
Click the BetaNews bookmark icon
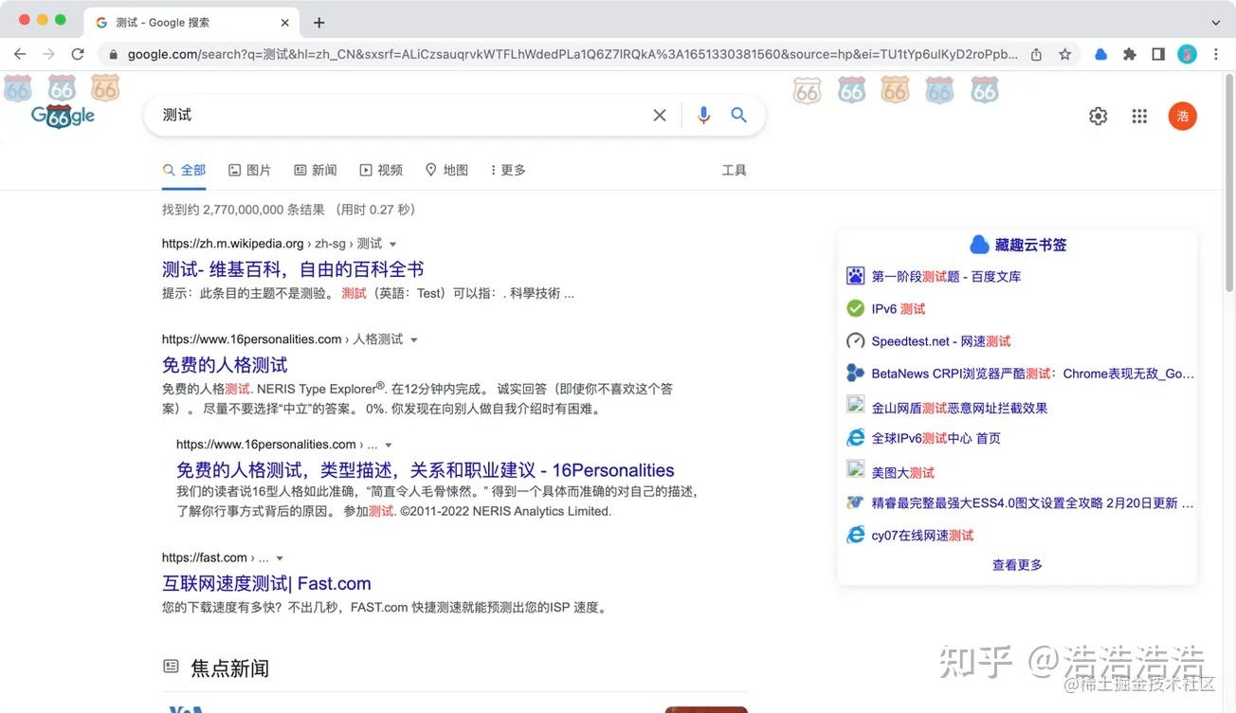click(x=855, y=373)
